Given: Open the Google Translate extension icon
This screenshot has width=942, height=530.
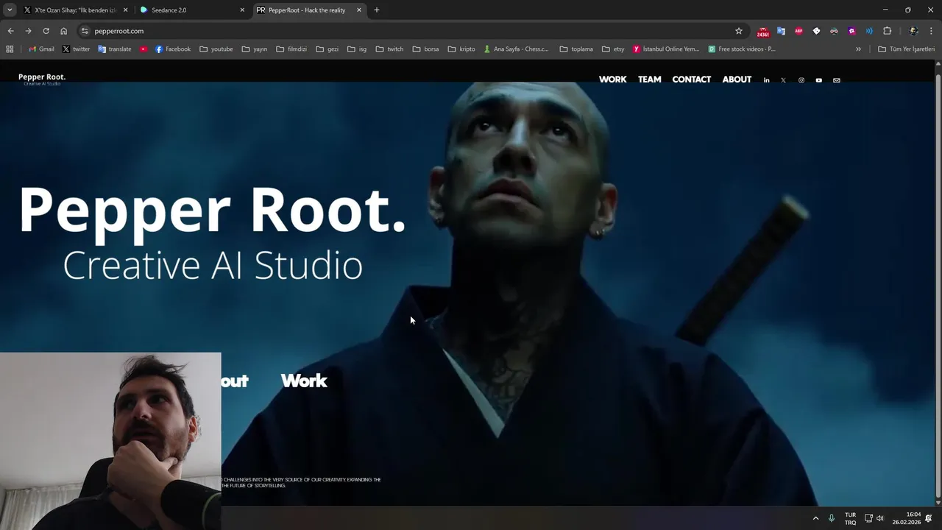Looking at the screenshot, I should pos(781,31).
